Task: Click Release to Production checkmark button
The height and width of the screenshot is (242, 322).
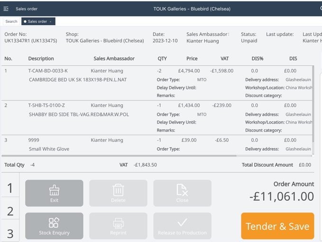Action: coord(182,225)
